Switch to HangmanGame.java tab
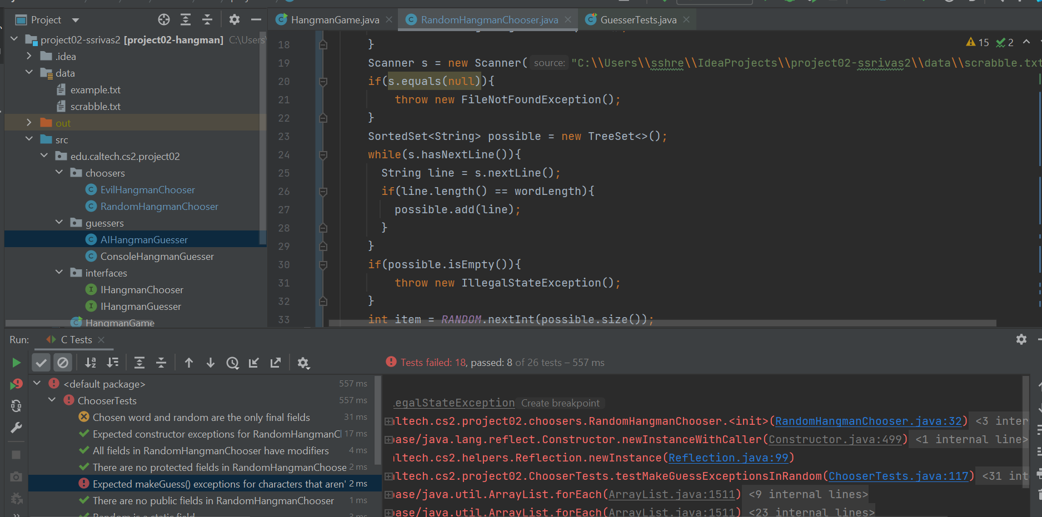This screenshot has height=517, width=1042. pos(335,20)
